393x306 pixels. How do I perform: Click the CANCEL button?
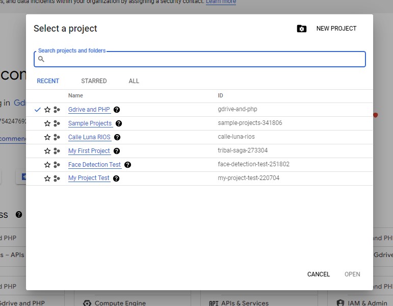[x=319, y=274]
